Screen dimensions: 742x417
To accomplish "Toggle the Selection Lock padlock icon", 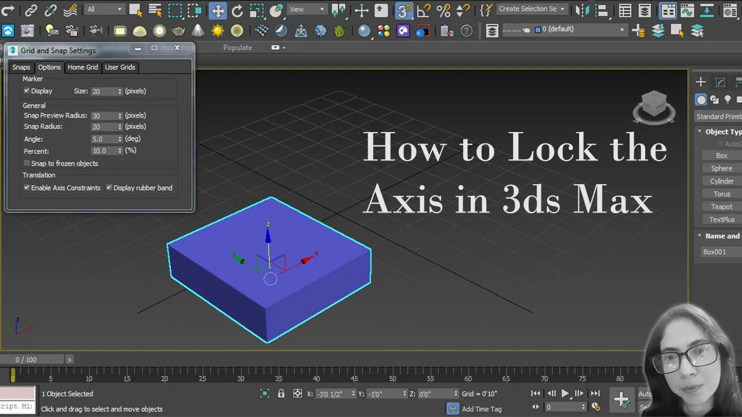I will 281,393.
